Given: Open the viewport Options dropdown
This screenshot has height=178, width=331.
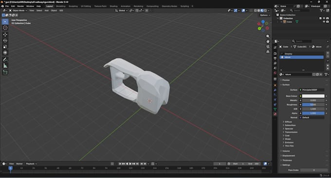Looking at the screenshot, I should tap(265, 15).
